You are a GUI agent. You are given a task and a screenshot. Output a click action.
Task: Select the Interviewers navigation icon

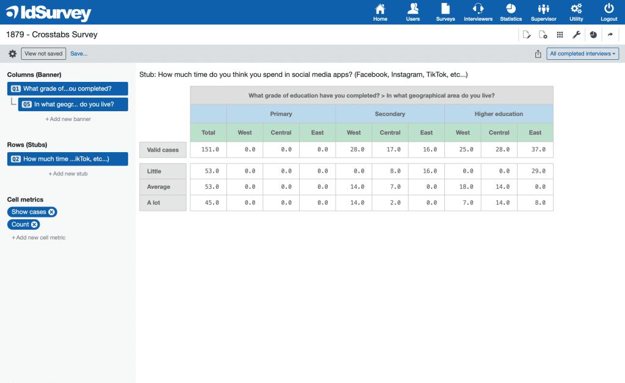(478, 12)
